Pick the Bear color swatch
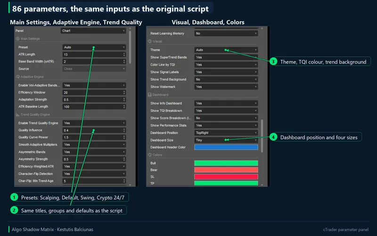Viewport: 377px width, 236px height. pyautogui.click(x=226, y=170)
